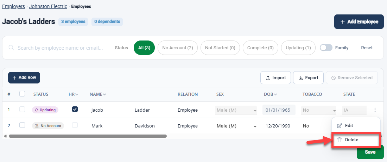Viewport: 387px width, 162px height.
Task: Click the first name cell Mark
Action: [x=97, y=126]
